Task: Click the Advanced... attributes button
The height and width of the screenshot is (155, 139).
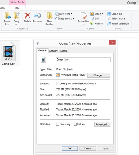Action: click(x=102, y=124)
